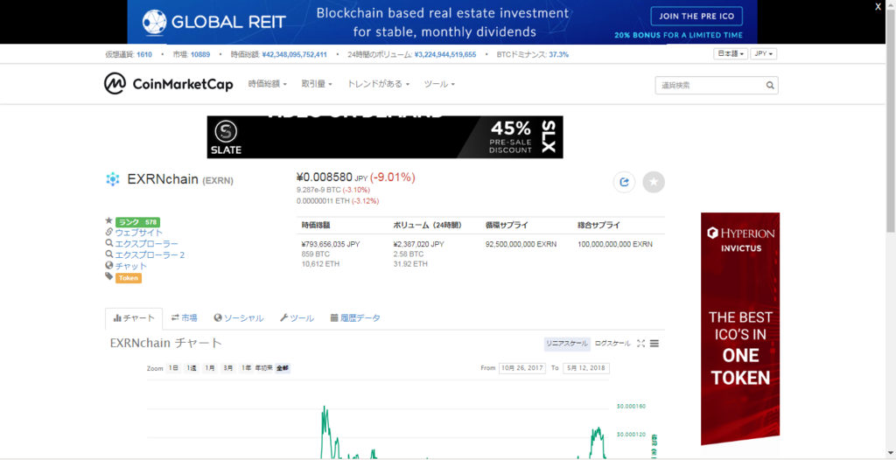This screenshot has width=896, height=460.
Task: Click the 92,500,000,000 EXRN circulating supply
Action: [x=521, y=244]
